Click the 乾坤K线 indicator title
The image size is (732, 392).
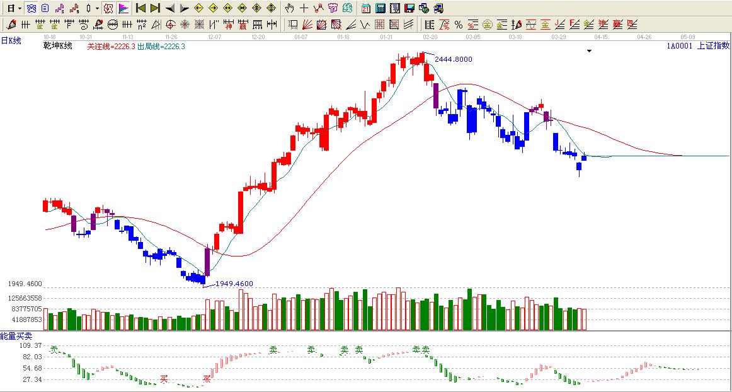click(x=58, y=46)
